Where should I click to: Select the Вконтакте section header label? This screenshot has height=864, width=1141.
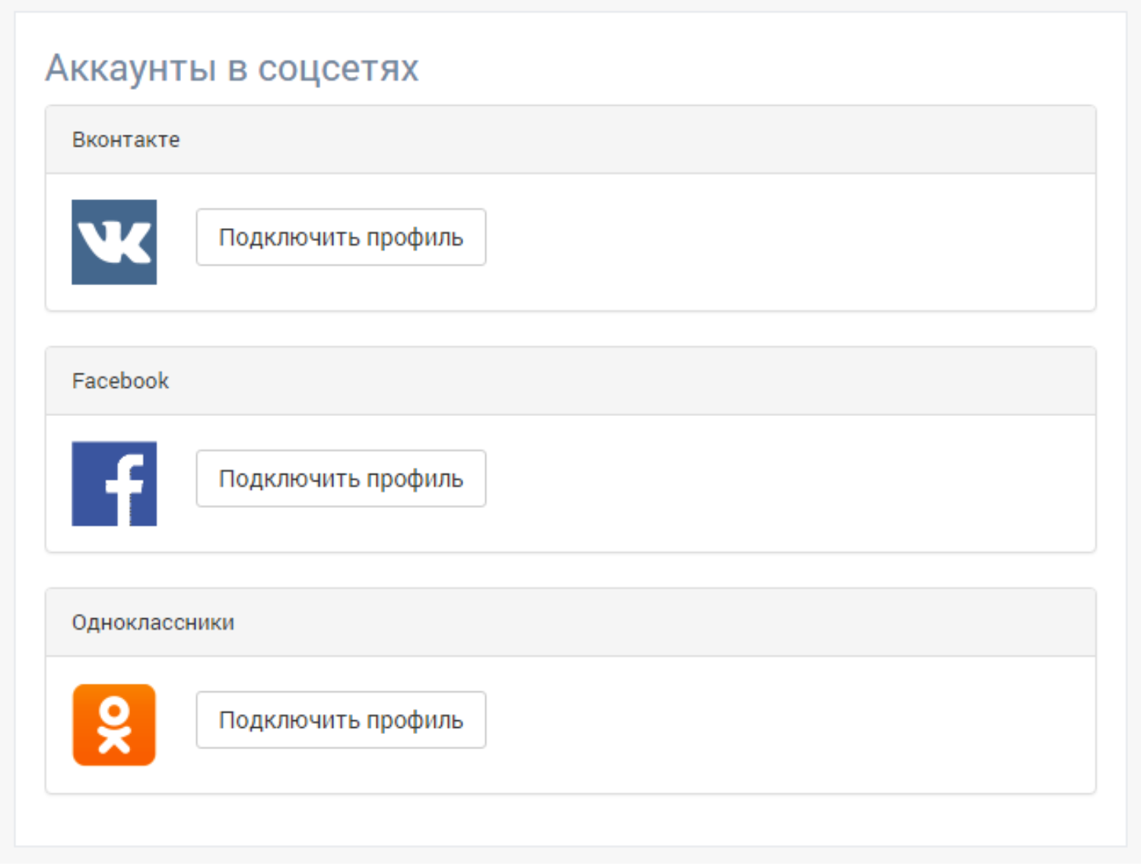point(126,140)
